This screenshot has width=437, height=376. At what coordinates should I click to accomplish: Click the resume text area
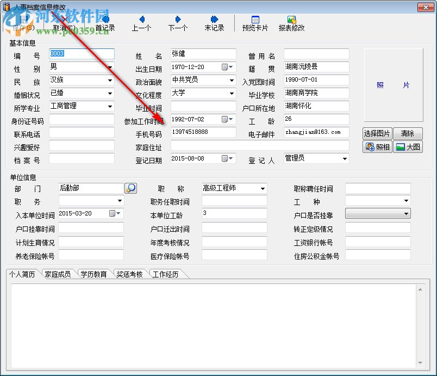(214, 326)
